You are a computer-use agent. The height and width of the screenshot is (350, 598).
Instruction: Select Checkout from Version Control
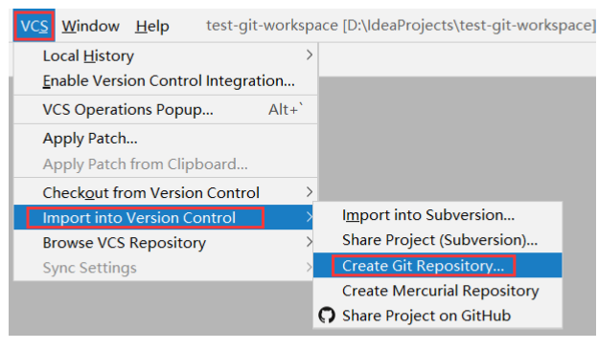[166, 192]
